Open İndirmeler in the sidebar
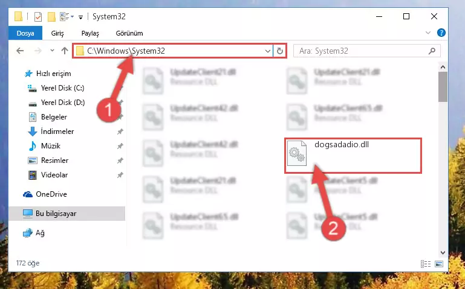465x289 pixels. coord(51,132)
